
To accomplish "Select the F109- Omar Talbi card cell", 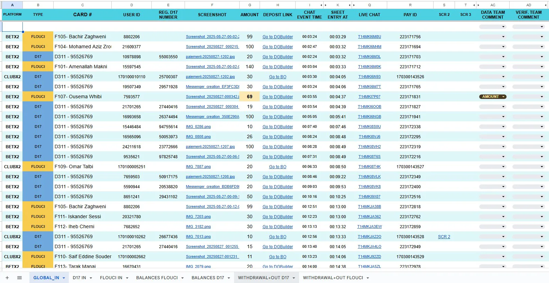I will (x=83, y=167).
